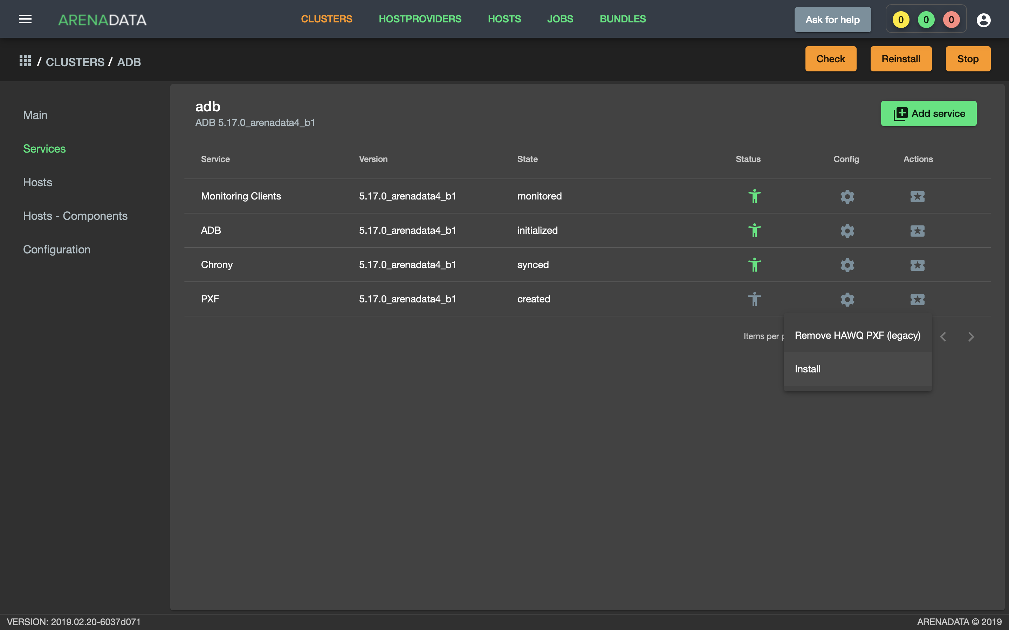Choose Remove HAWQ PXF (legacy) action
Screen dimensions: 1009x630
(x=857, y=335)
